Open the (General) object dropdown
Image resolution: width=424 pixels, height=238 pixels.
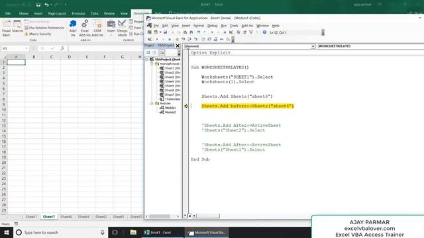pyautogui.click(x=313, y=46)
